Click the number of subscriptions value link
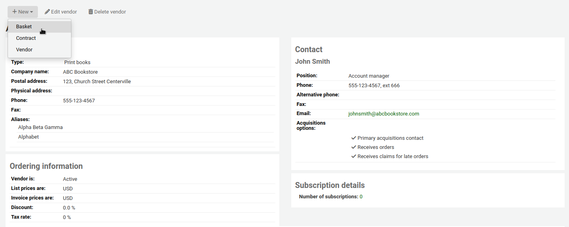569x227 pixels. pos(361,197)
